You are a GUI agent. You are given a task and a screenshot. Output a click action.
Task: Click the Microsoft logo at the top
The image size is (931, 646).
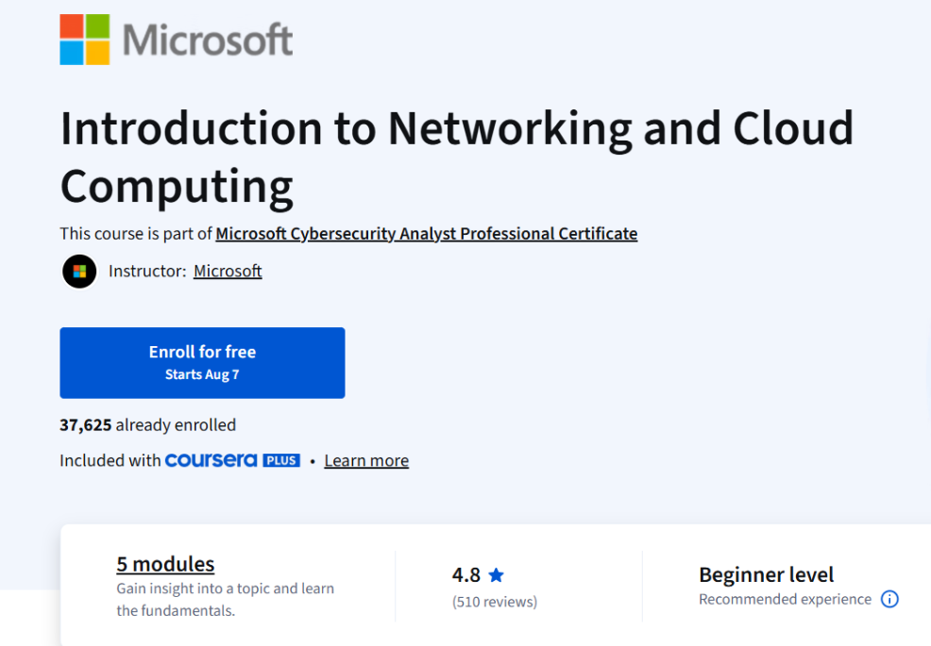pos(176,38)
